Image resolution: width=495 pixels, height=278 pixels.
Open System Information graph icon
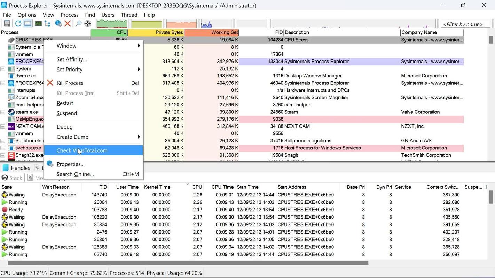(x=38, y=24)
